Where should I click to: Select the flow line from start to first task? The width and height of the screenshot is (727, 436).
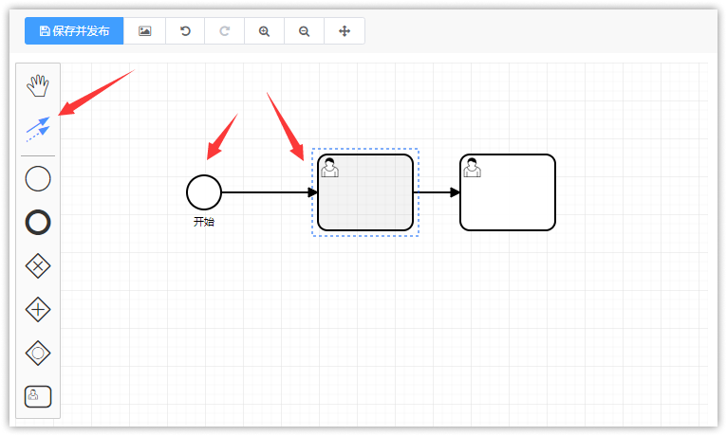(x=270, y=192)
